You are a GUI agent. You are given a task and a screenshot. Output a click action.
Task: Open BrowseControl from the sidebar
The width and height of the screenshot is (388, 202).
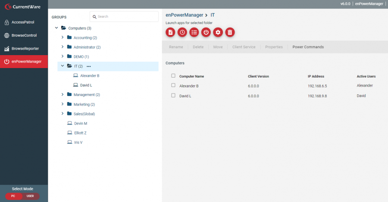24,35
